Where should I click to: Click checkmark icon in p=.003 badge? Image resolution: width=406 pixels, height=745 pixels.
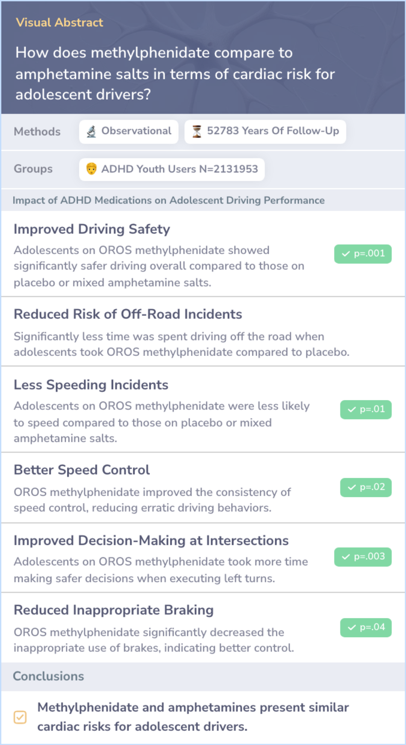(x=346, y=557)
